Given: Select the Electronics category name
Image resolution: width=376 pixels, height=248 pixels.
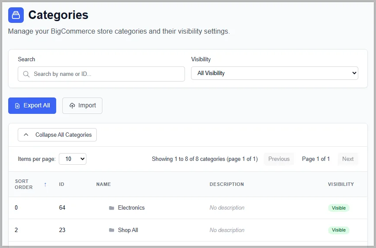Looking at the screenshot, I should click(131, 208).
